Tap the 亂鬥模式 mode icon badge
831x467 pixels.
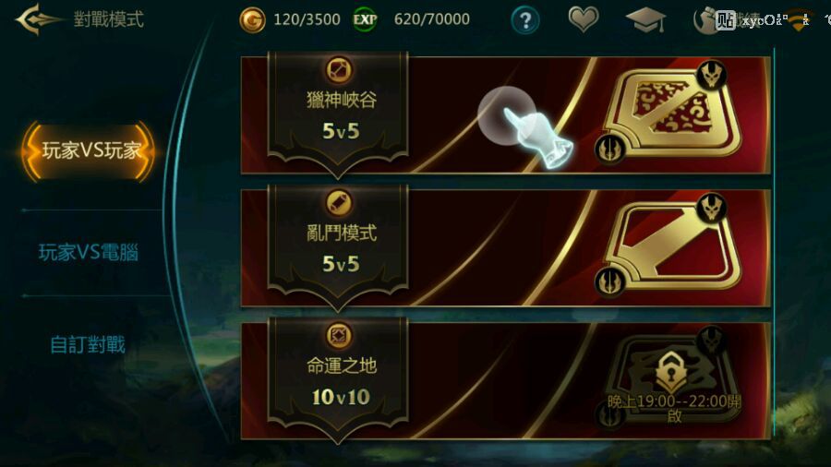tap(339, 203)
